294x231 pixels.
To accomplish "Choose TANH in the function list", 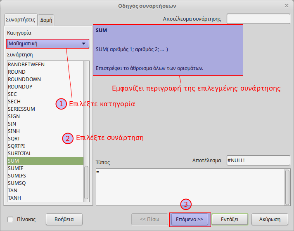I will [x=14, y=198].
